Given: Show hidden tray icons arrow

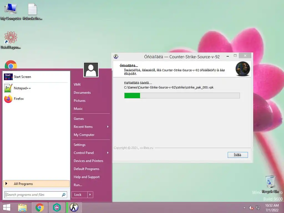Looking at the screenshot, I should [x=245, y=208].
